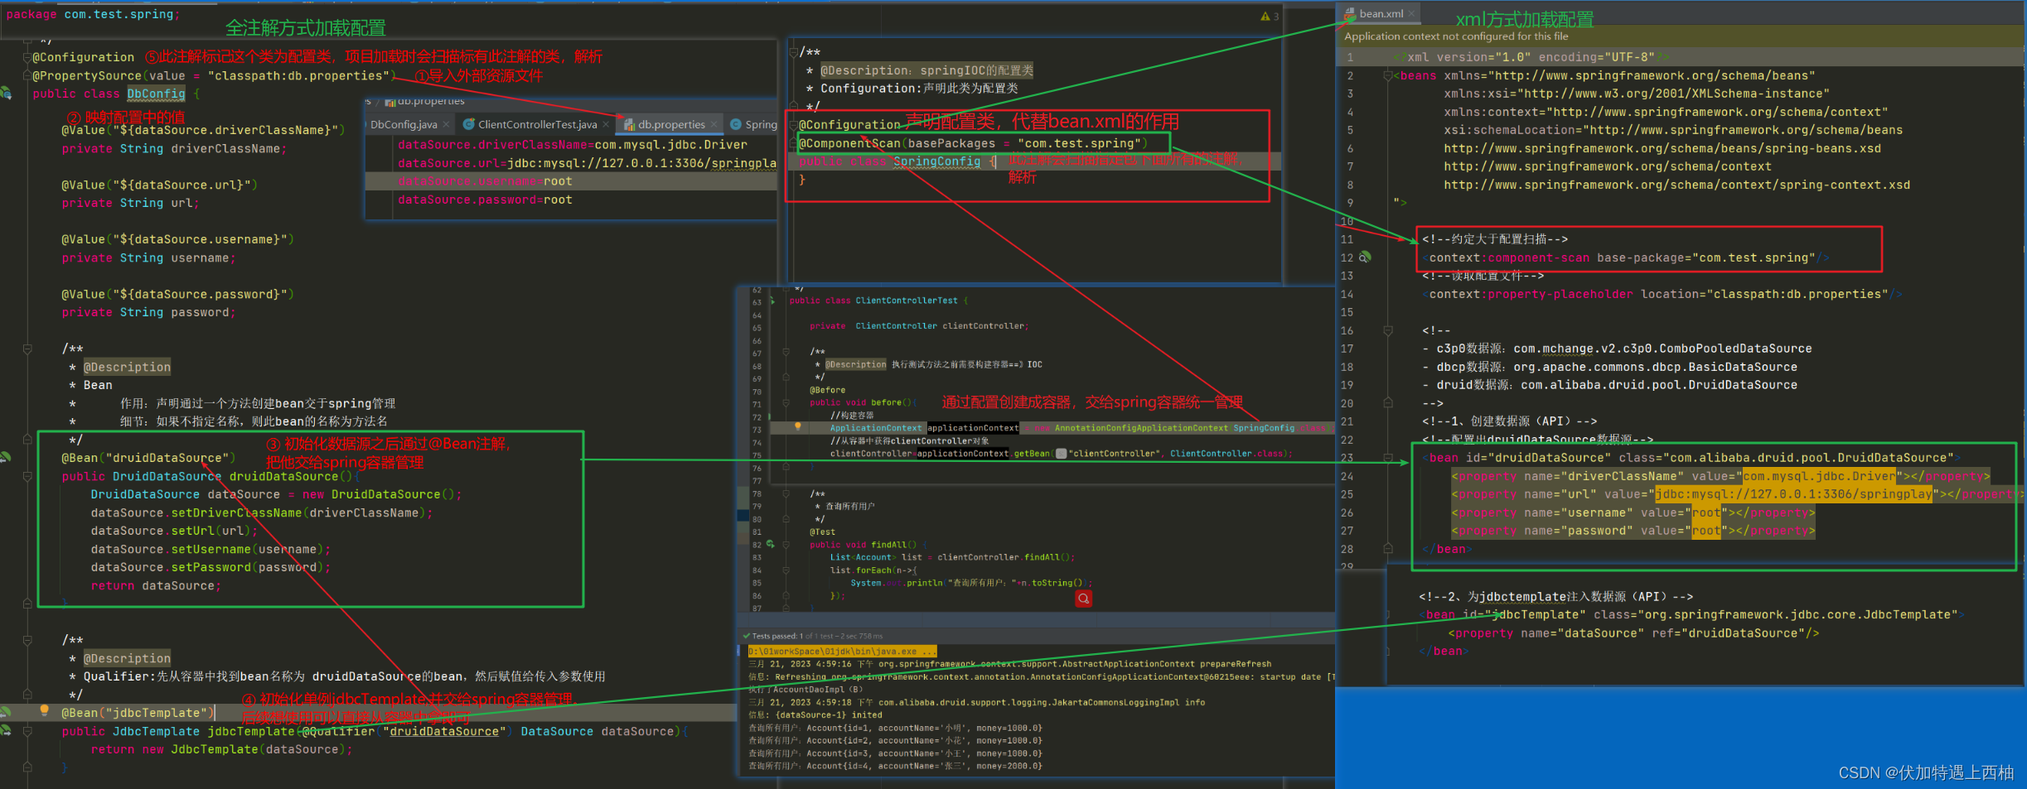Click the green tests passed checkmark icon
The height and width of the screenshot is (789, 2027).
tap(746, 636)
